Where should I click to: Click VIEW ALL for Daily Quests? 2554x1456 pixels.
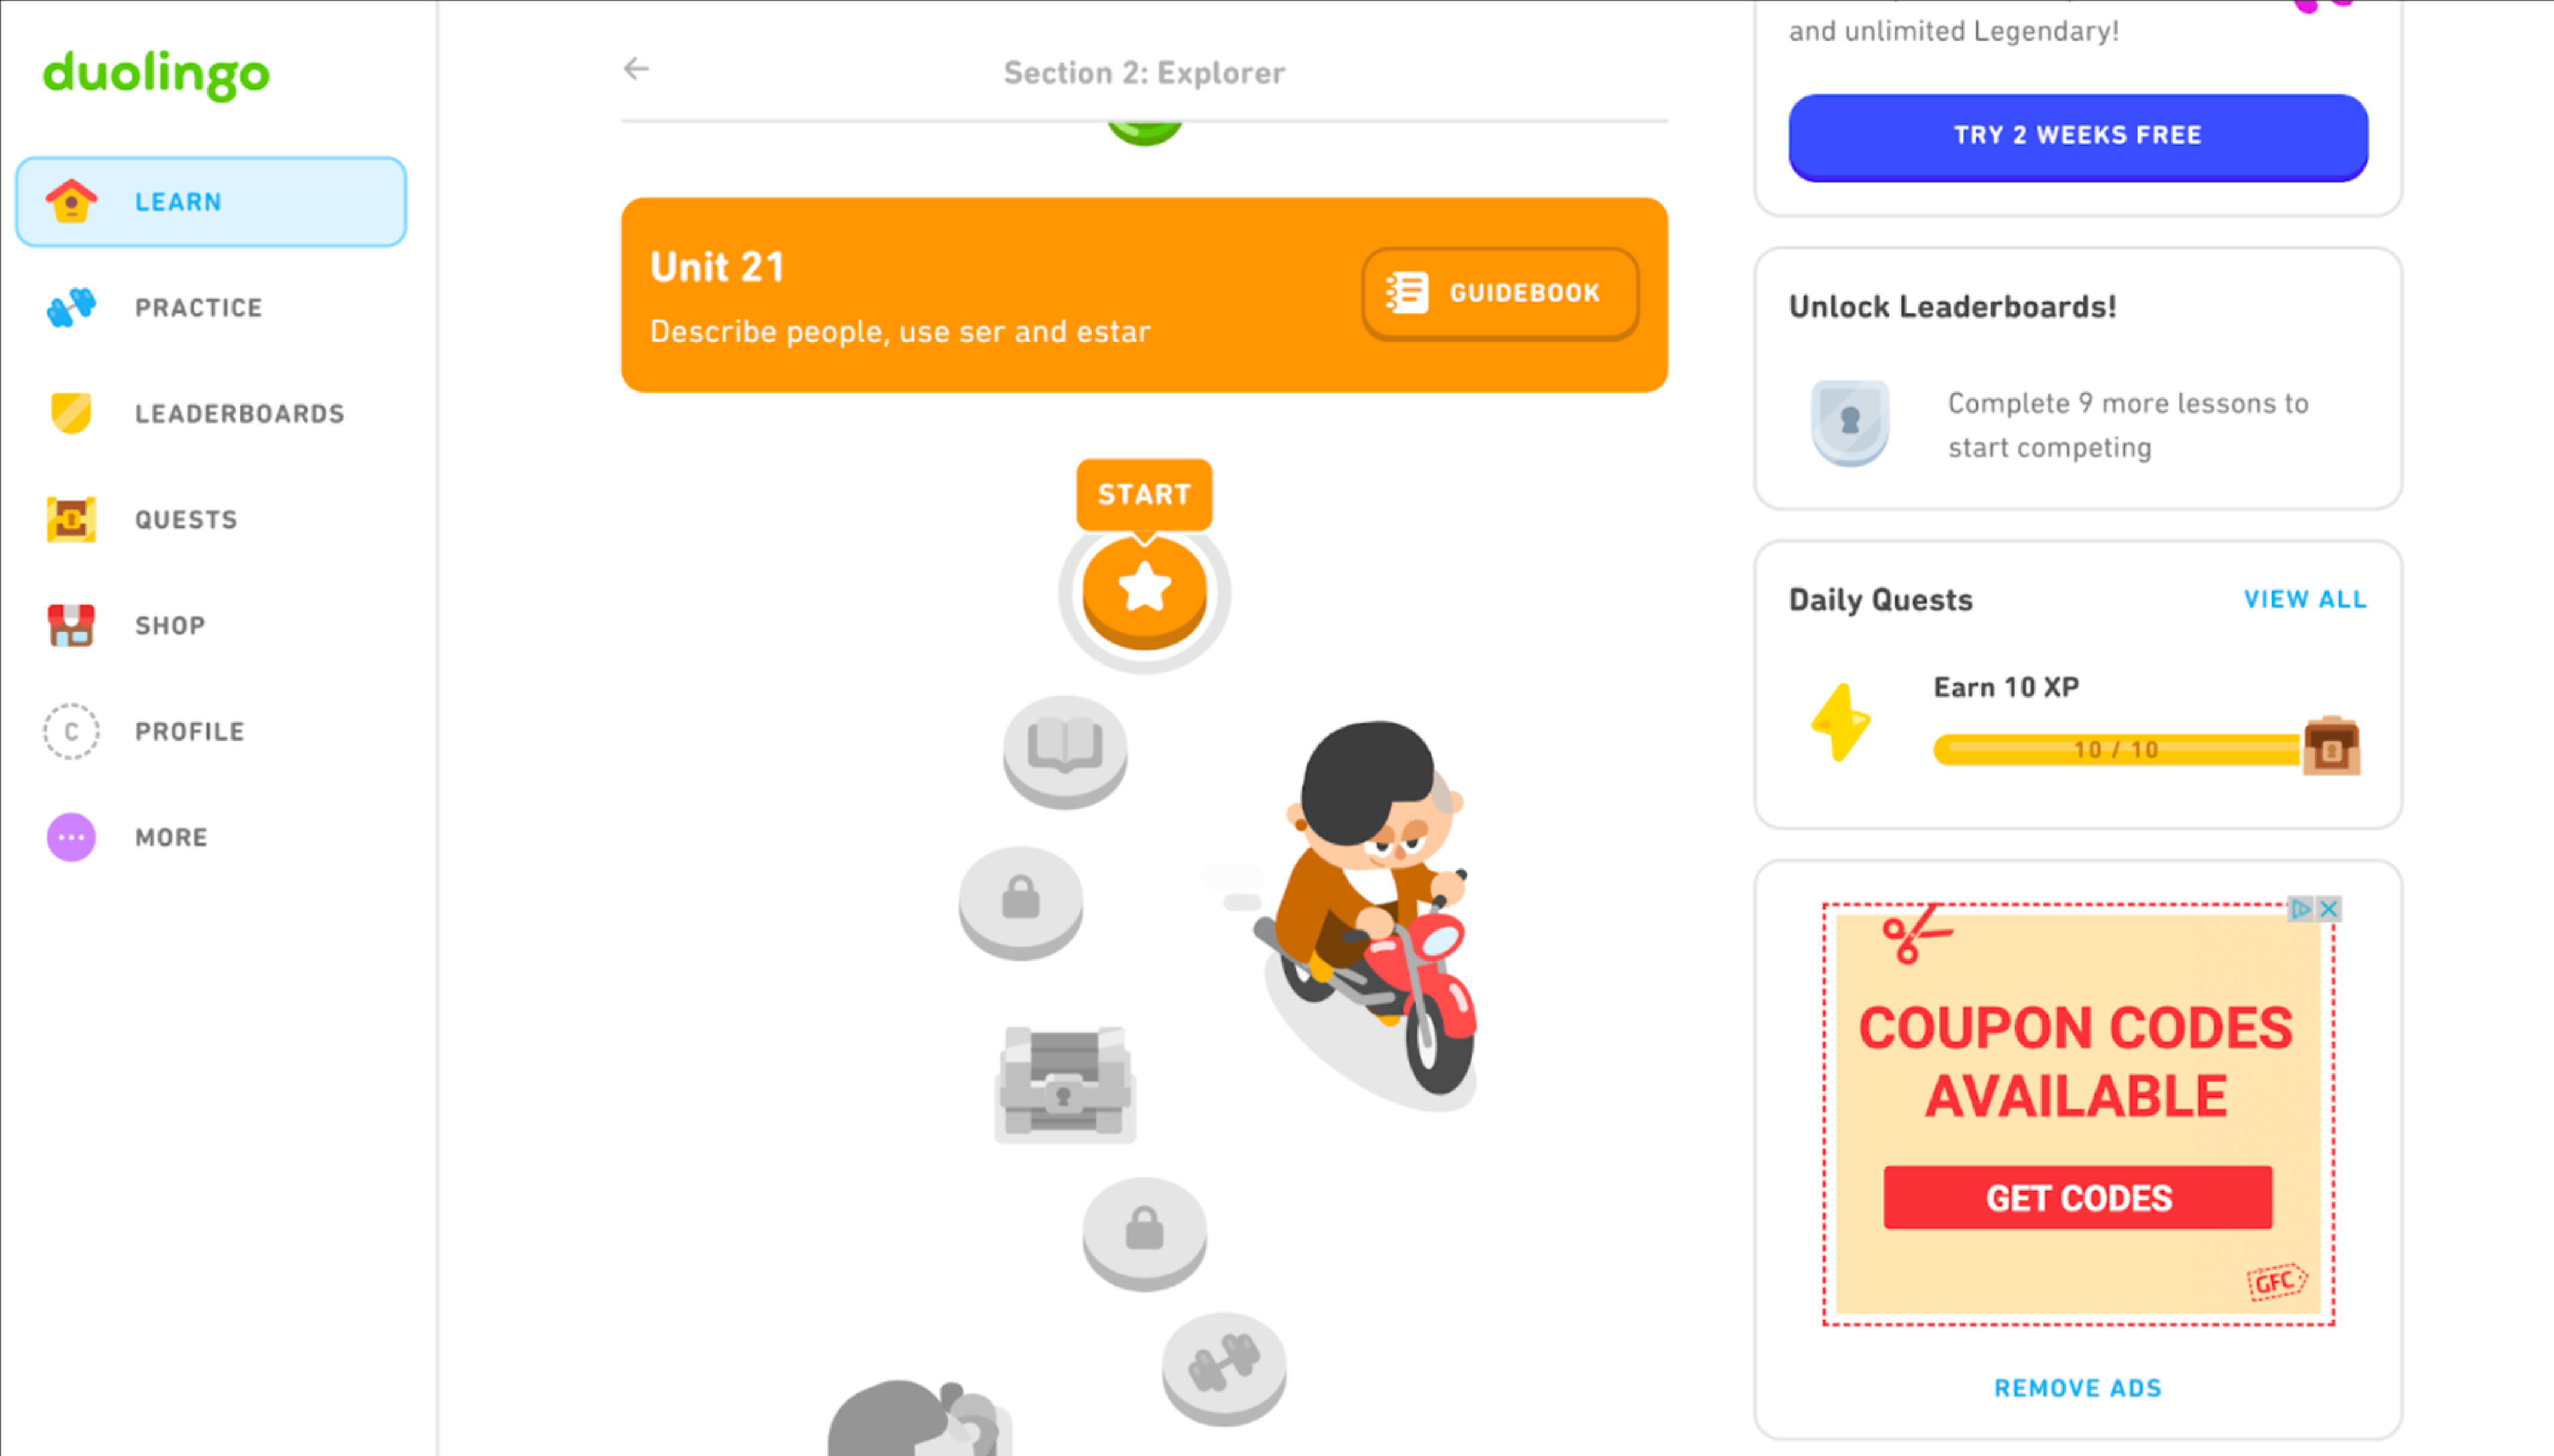tap(2305, 598)
